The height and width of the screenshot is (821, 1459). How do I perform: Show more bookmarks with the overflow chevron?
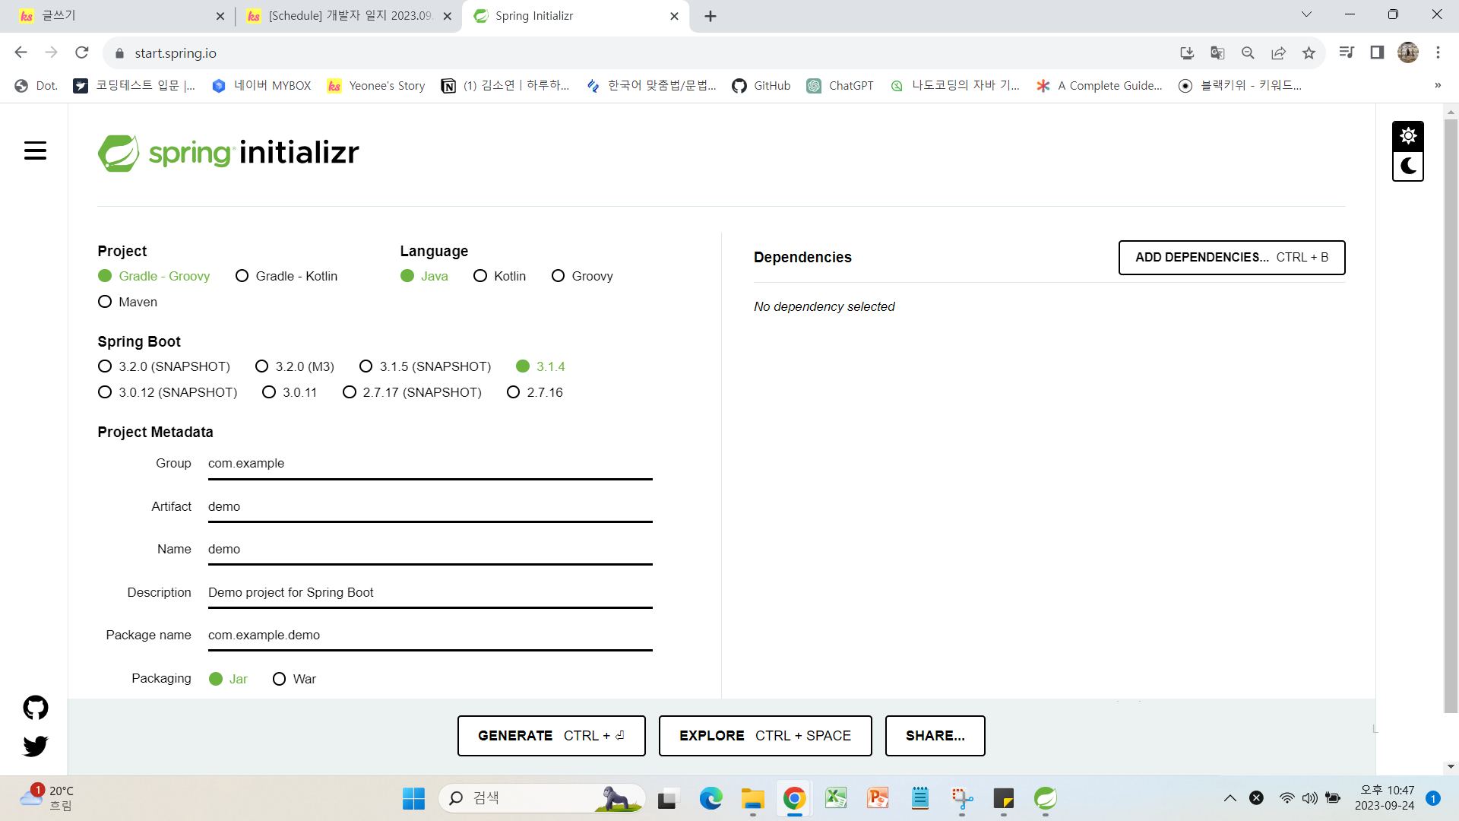1438,86
